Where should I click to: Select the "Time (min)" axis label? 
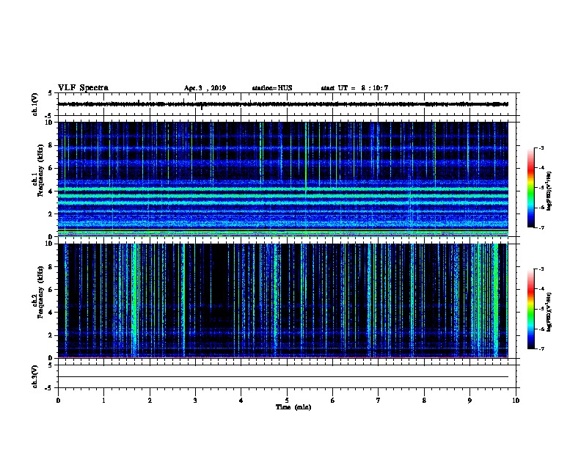[x=293, y=407]
